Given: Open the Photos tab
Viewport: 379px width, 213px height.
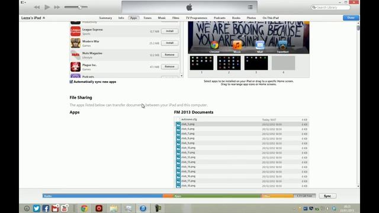Looking at the screenshot, I should click(251, 18).
